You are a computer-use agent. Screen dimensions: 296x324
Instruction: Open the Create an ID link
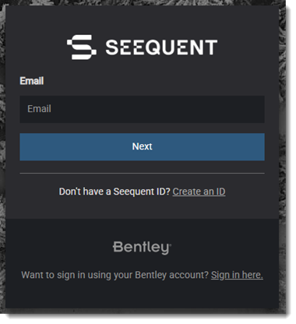tap(199, 192)
